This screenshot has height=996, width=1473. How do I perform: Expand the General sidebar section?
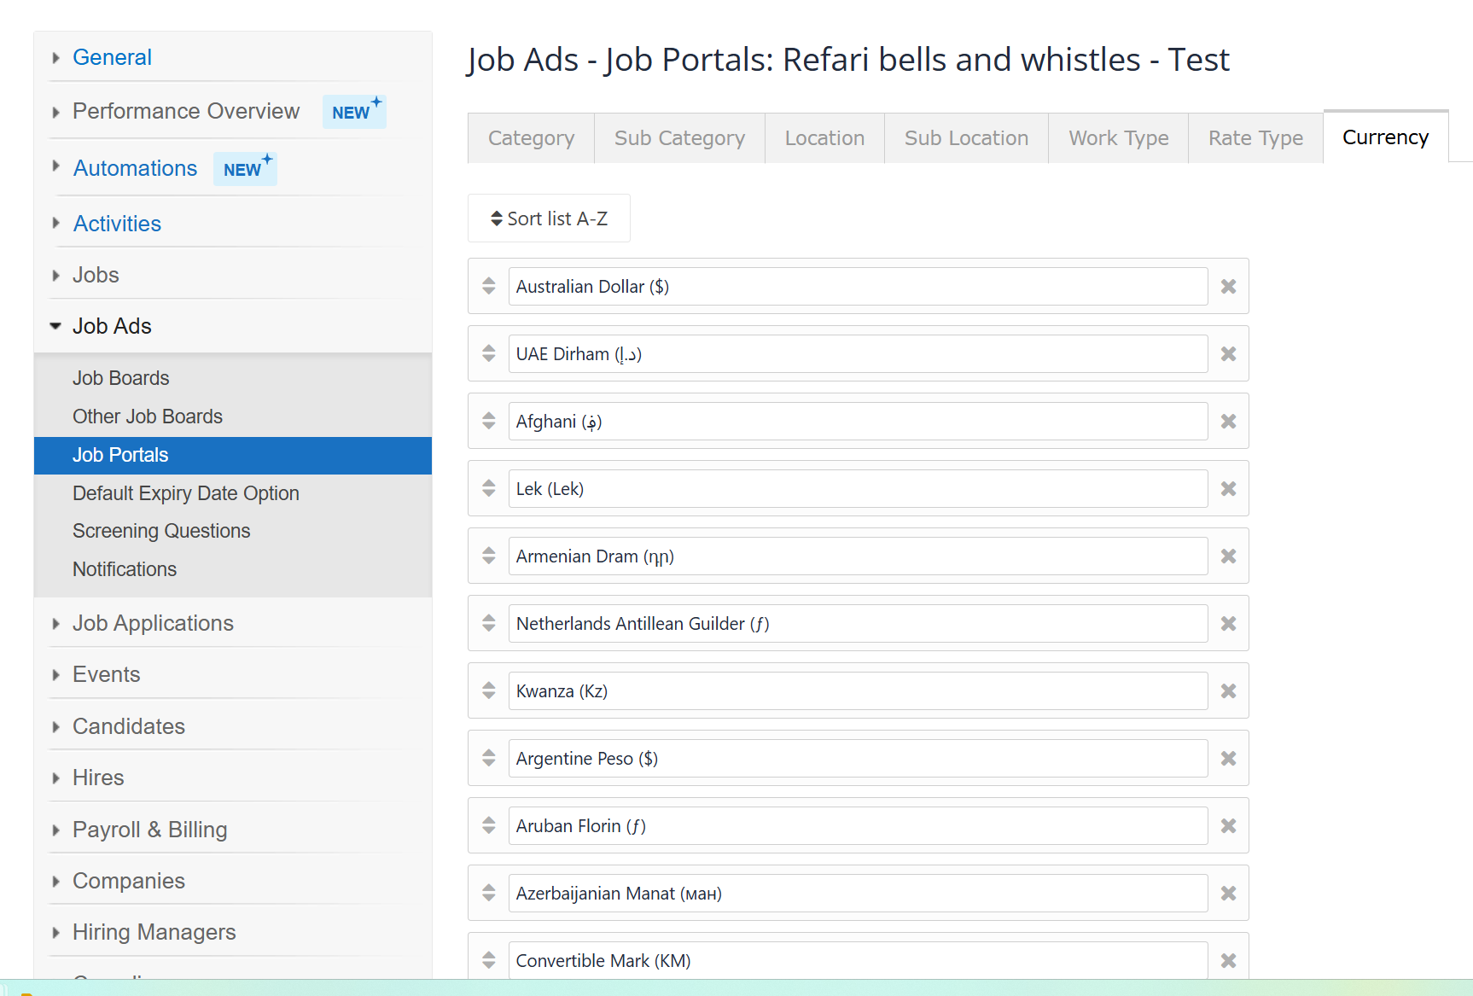(112, 57)
